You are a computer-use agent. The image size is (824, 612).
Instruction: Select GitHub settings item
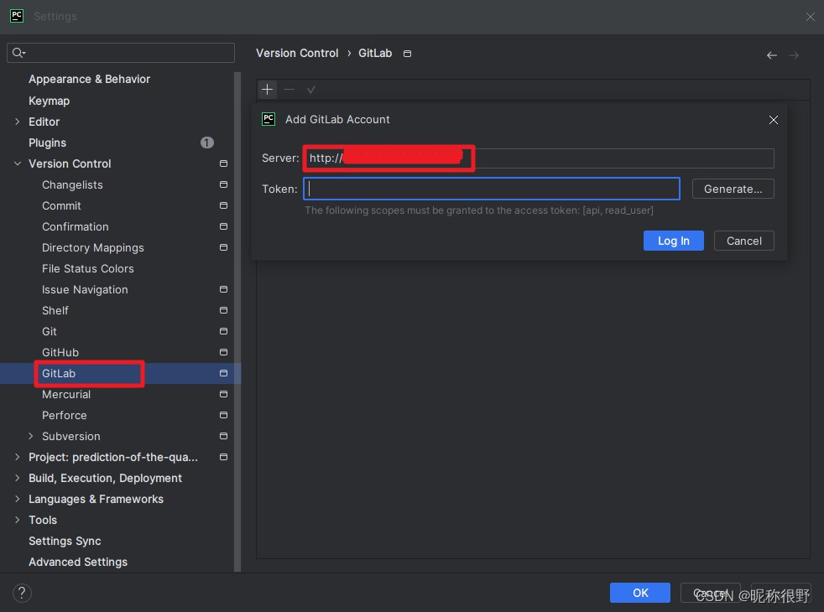[60, 352]
